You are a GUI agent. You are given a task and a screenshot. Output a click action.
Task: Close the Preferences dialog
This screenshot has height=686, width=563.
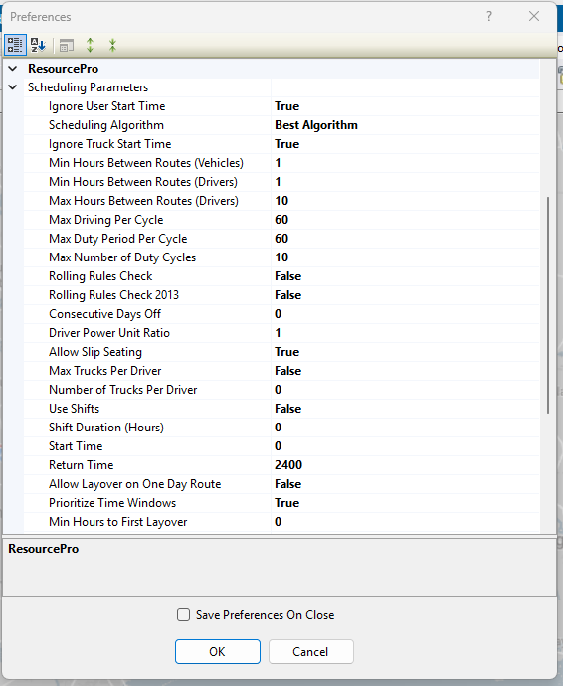coord(534,17)
